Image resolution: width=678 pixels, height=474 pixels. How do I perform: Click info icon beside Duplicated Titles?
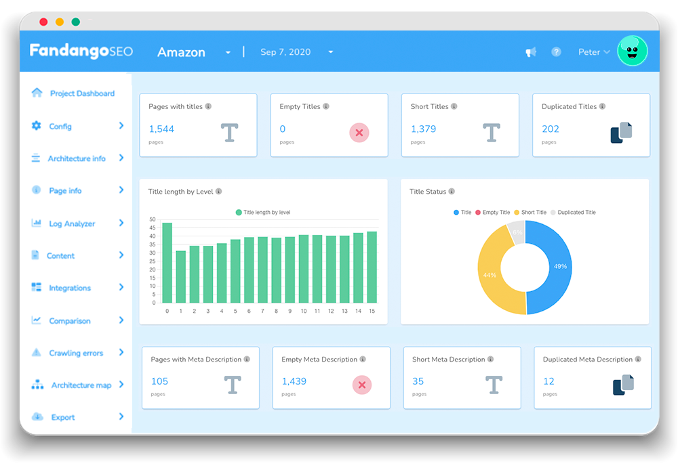tap(602, 106)
